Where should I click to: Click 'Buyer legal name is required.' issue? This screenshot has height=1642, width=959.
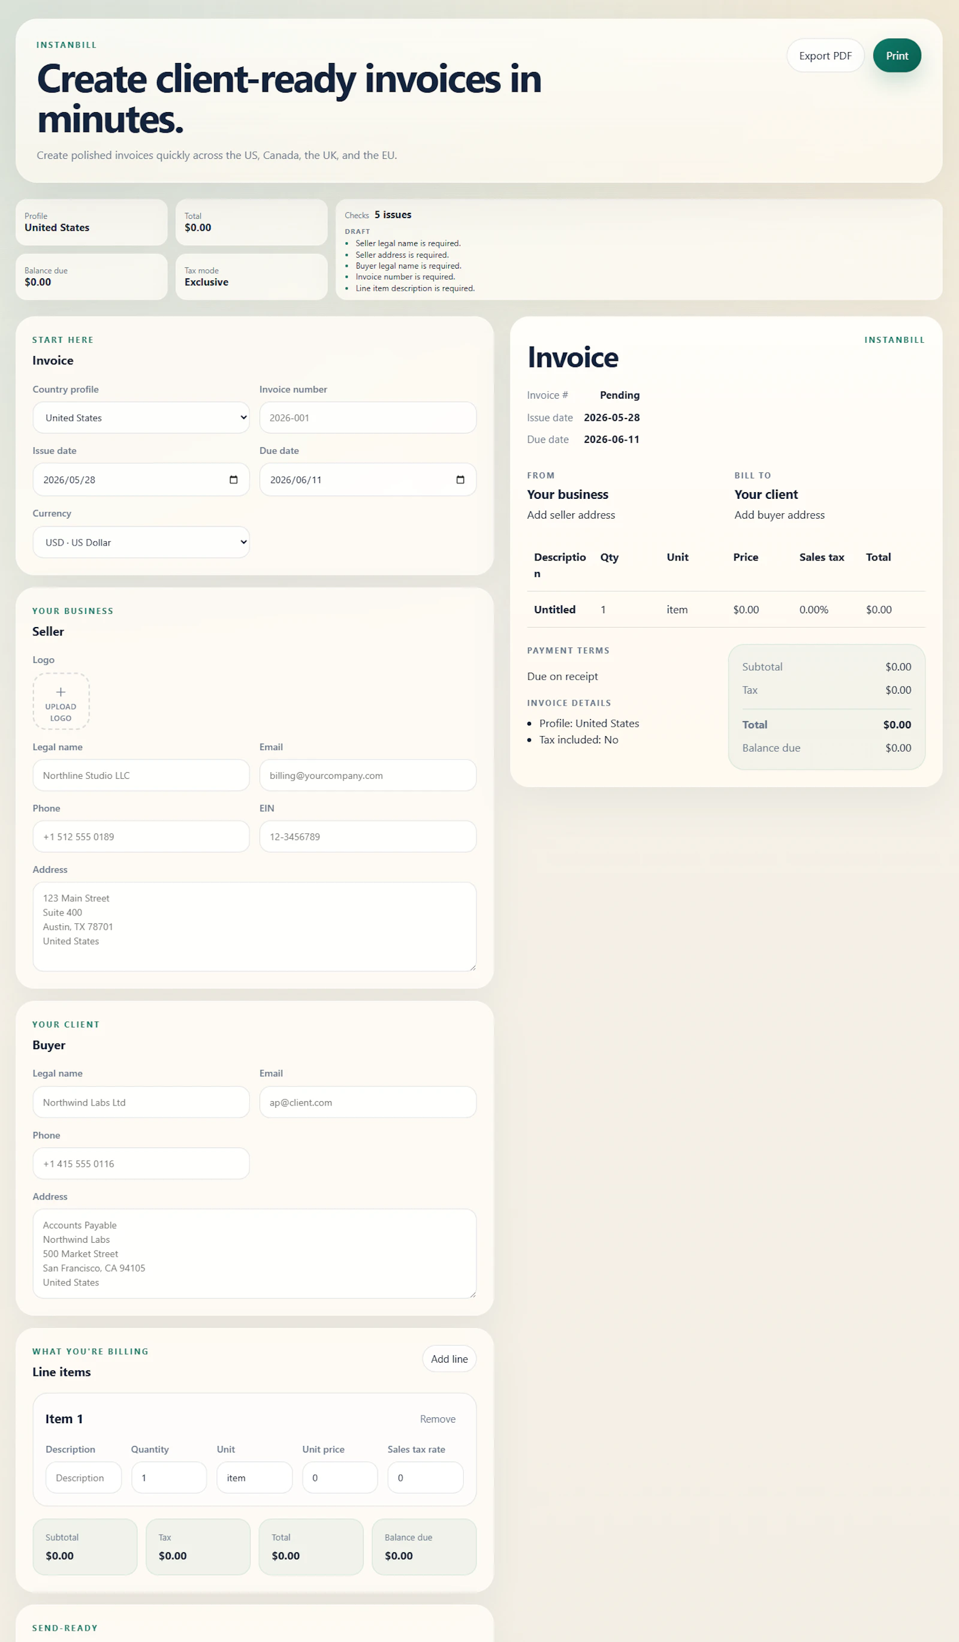[409, 266]
